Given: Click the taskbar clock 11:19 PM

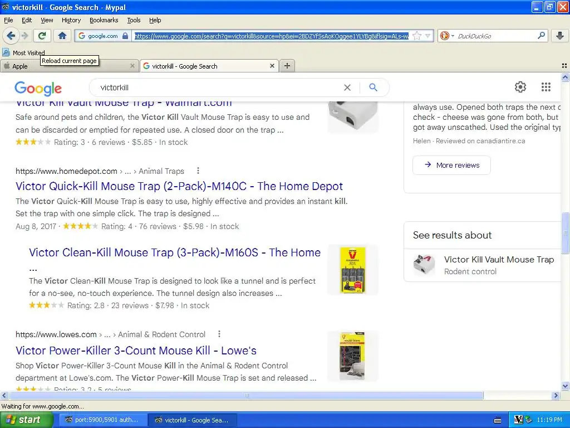Looking at the screenshot, I should point(549,420).
